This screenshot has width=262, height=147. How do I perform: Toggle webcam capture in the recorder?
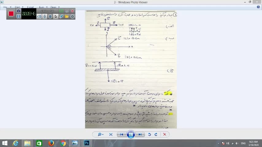pyautogui.click(x=50, y=17)
